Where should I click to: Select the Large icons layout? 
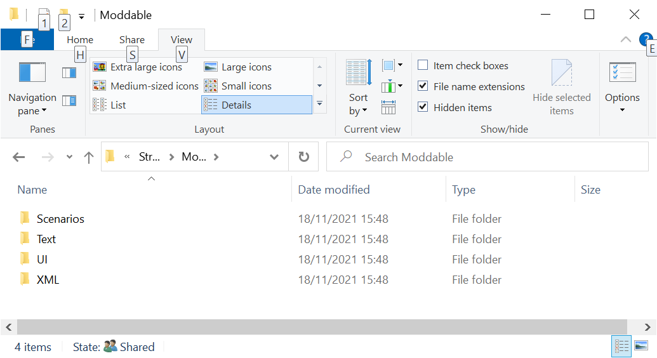(246, 67)
